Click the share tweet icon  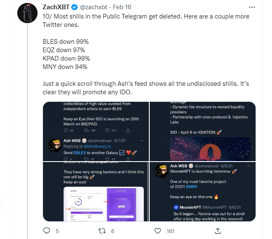pyautogui.click(x=218, y=231)
